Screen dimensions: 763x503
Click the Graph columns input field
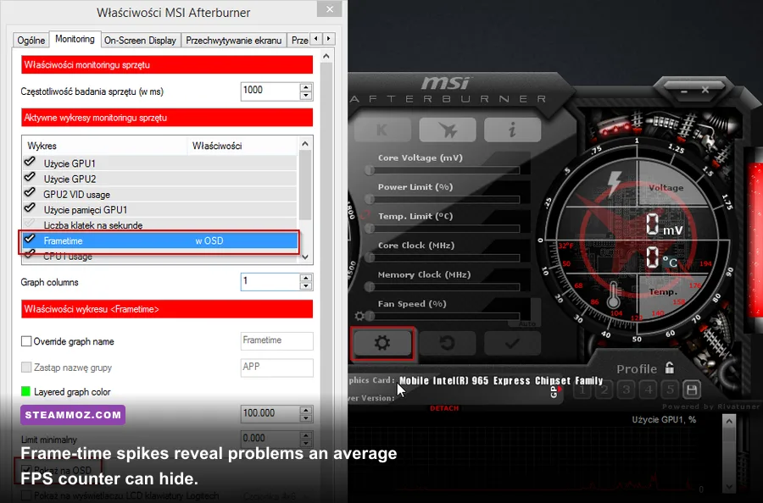[x=270, y=282]
